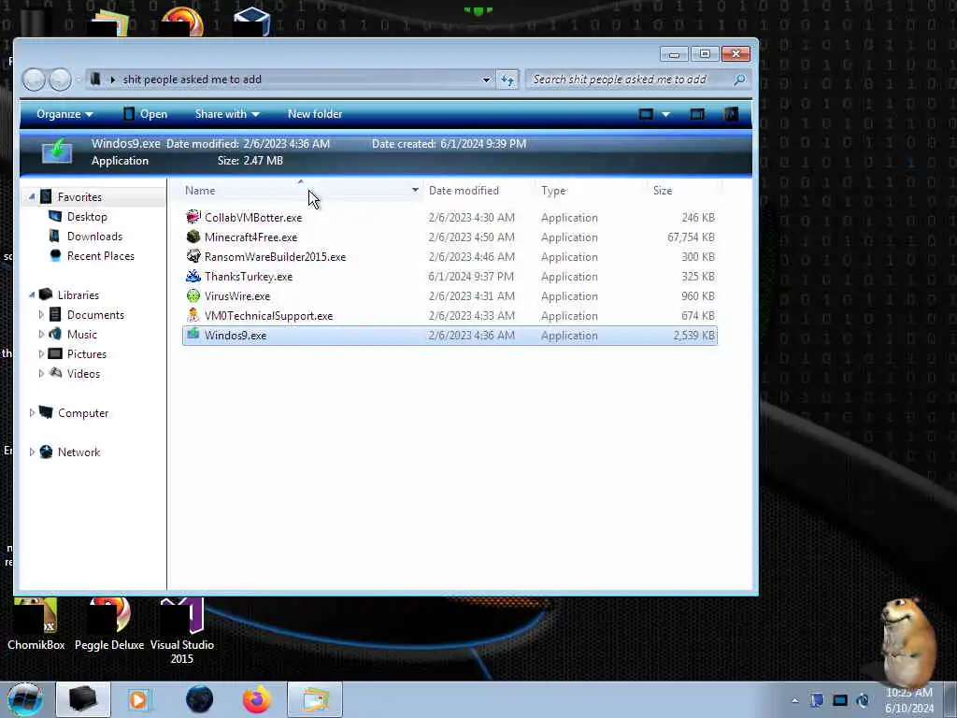Click the Network icon in navigation pane

tap(46, 452)
